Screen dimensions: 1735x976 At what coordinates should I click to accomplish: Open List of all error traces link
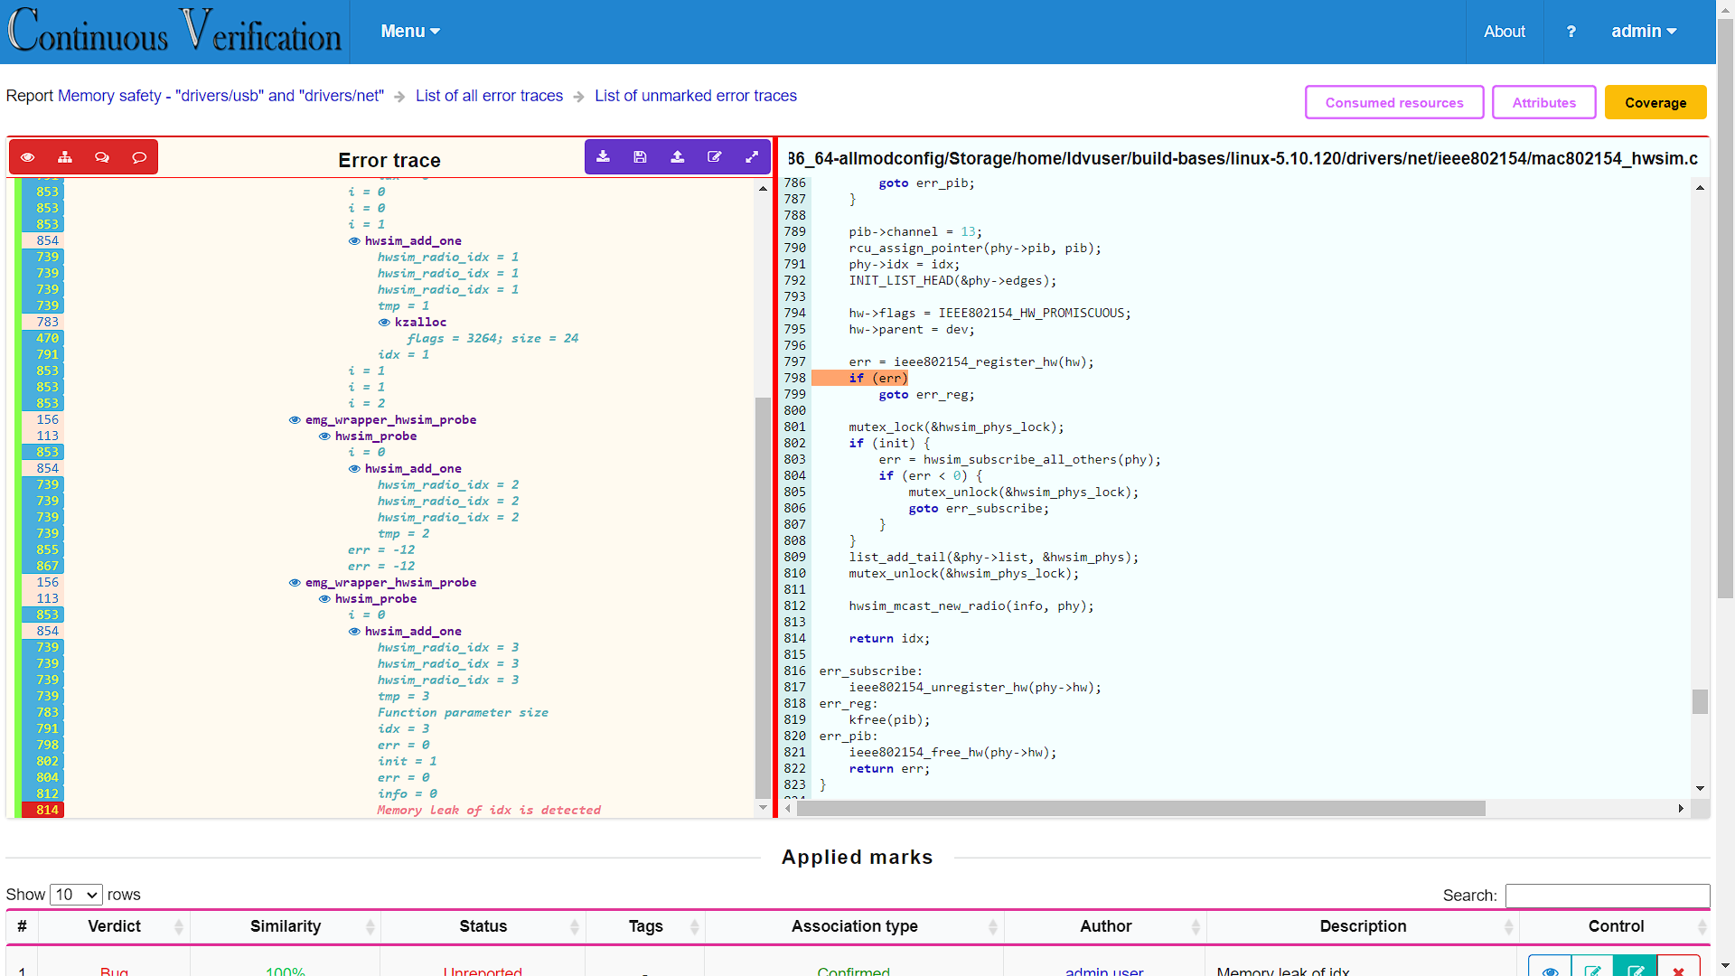(x=489, y=96)
